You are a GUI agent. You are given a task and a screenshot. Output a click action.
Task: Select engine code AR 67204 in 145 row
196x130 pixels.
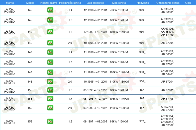point(167,43)
